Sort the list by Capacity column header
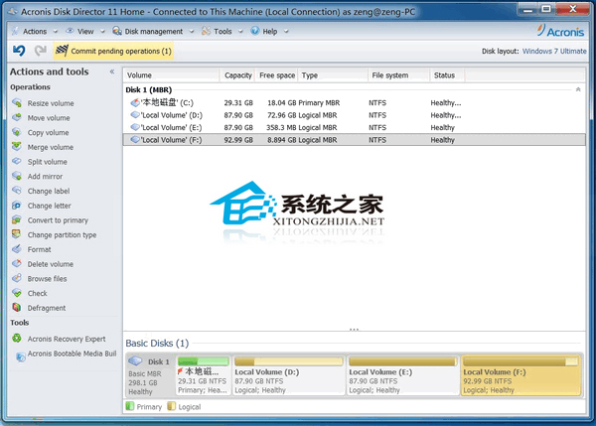 coord(238,75)
